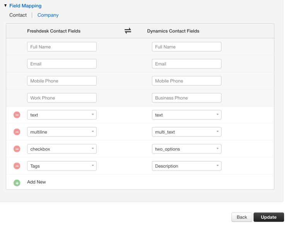Click the Update button
Viewport: 288px width, 225px height.
(269, 217)
